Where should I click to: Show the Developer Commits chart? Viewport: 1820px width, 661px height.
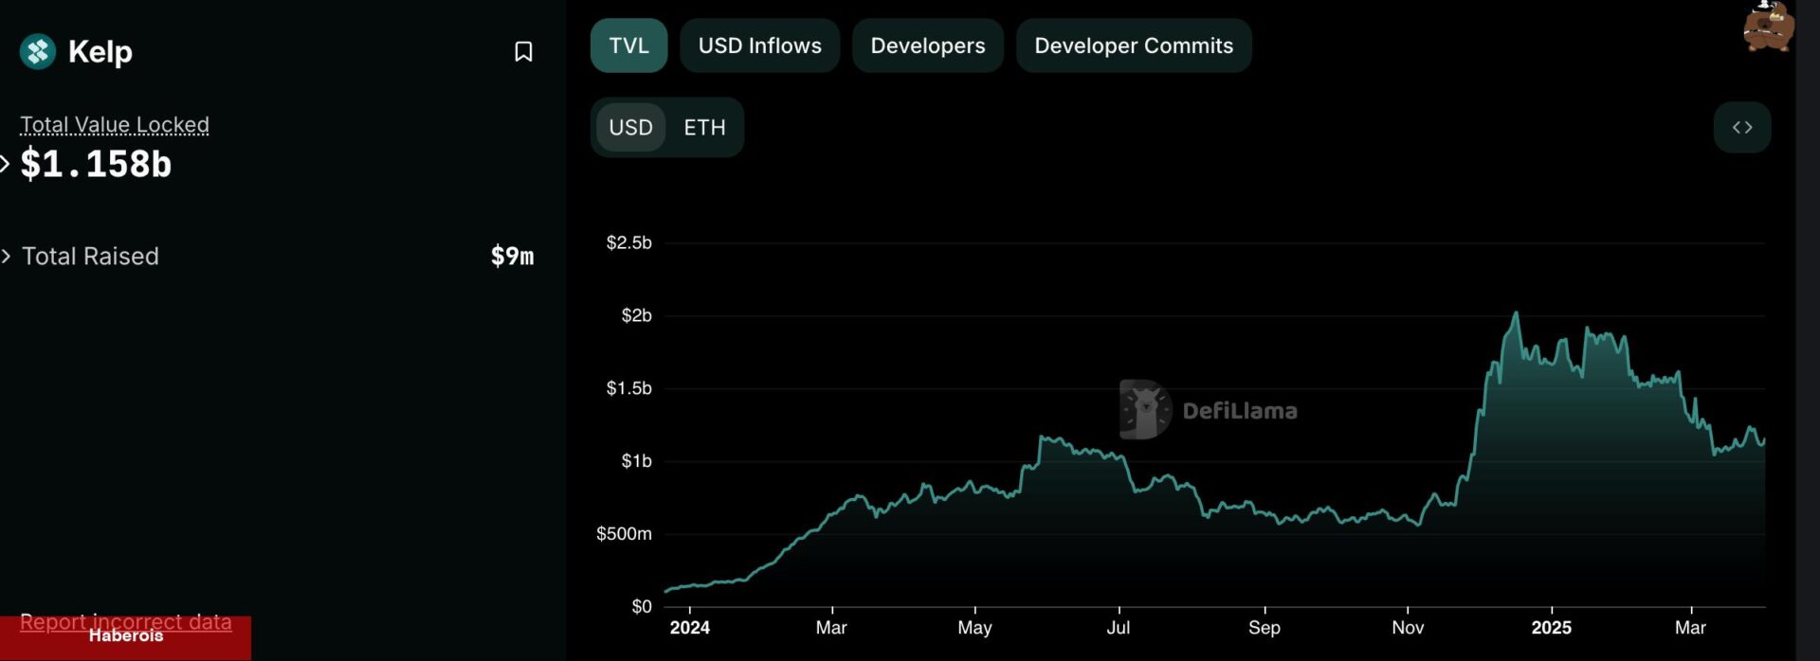coord(1134,45)
